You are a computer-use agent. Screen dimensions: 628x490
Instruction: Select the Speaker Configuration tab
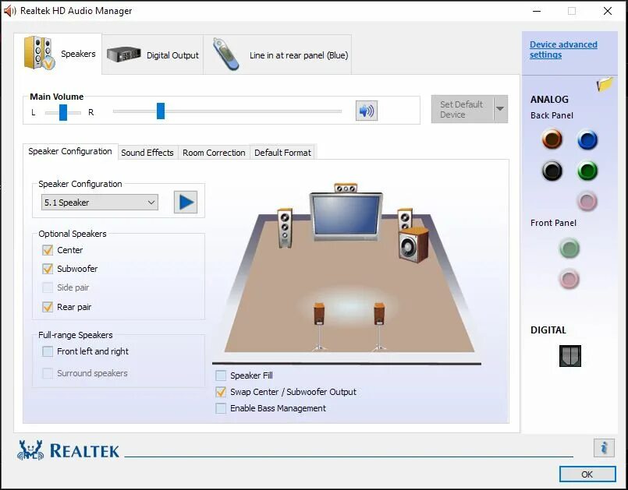click(70, 151)
